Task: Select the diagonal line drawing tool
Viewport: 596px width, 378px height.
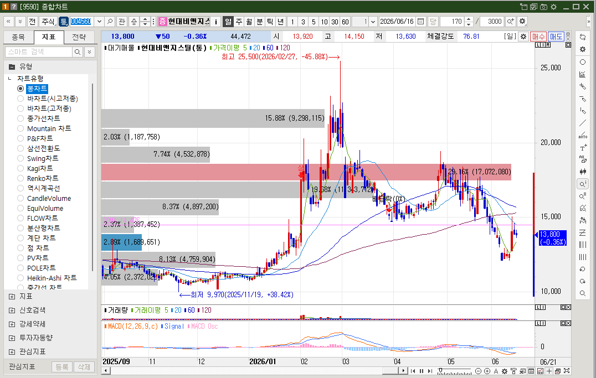Action: point(582,123)
